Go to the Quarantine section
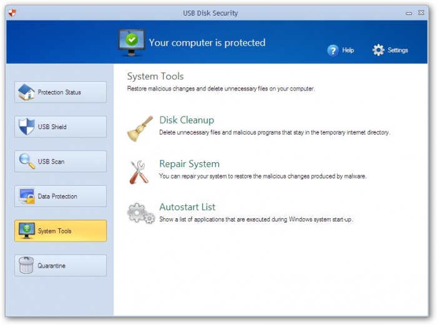The height and width of the screenshot is (325, 437). [61, 266]
